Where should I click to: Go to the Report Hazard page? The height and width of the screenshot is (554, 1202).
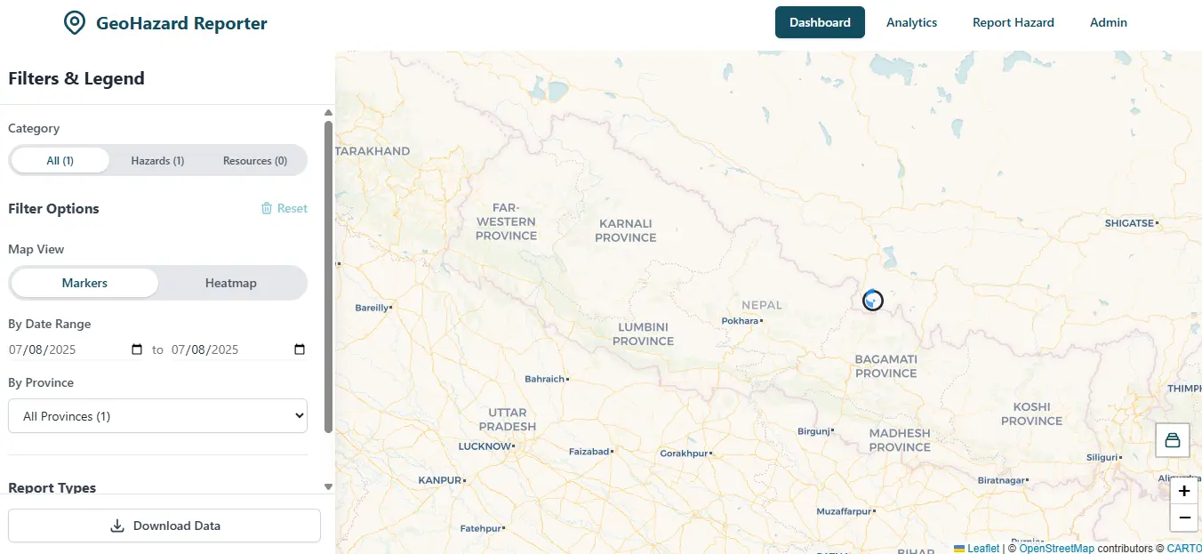(1013, 22)
